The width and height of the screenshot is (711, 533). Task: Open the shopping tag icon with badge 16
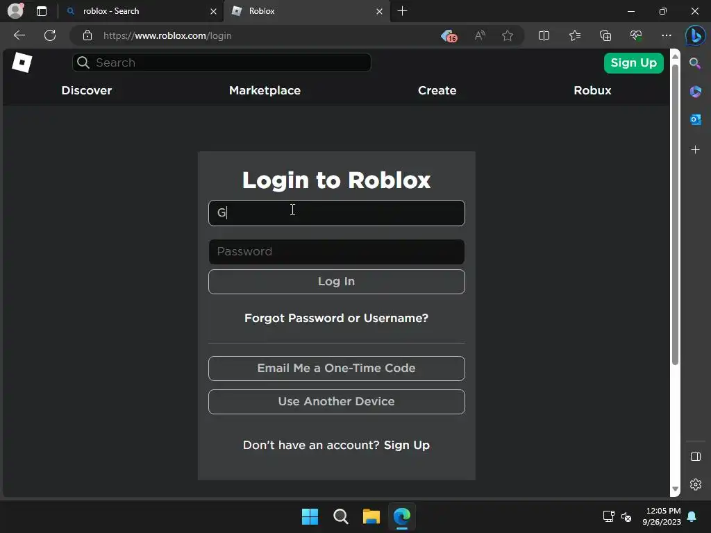tap(449, 36)
